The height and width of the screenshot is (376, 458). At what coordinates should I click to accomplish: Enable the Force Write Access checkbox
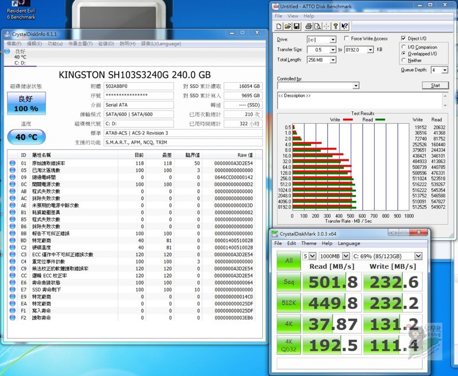[x=346, y=39]
